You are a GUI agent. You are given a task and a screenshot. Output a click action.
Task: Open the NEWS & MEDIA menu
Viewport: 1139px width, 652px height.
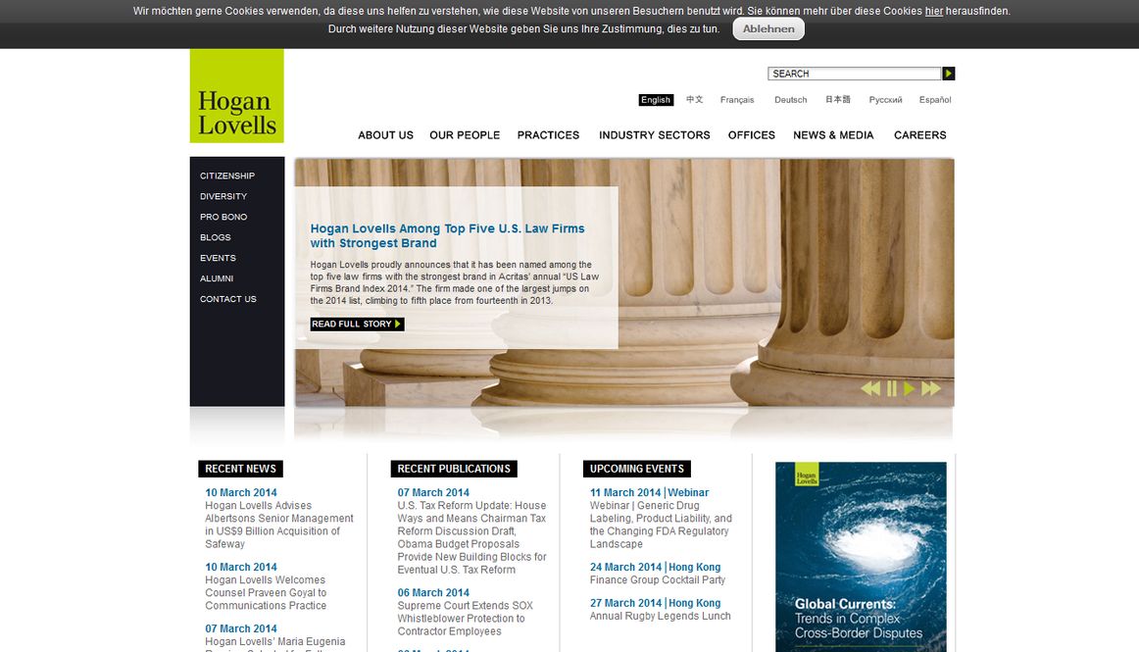pos(833,135)
